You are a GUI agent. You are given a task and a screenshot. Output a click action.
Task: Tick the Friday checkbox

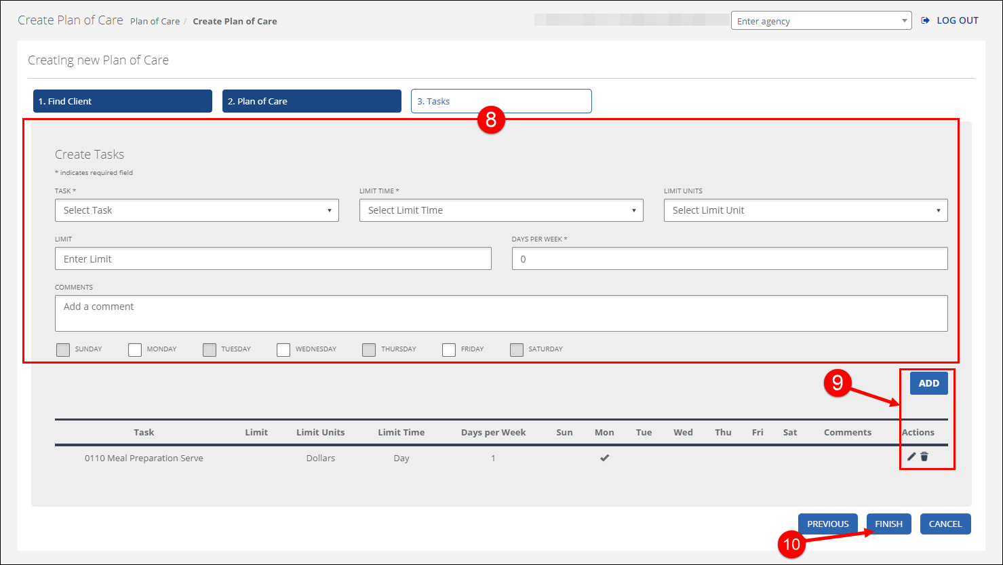pos(448,350)
